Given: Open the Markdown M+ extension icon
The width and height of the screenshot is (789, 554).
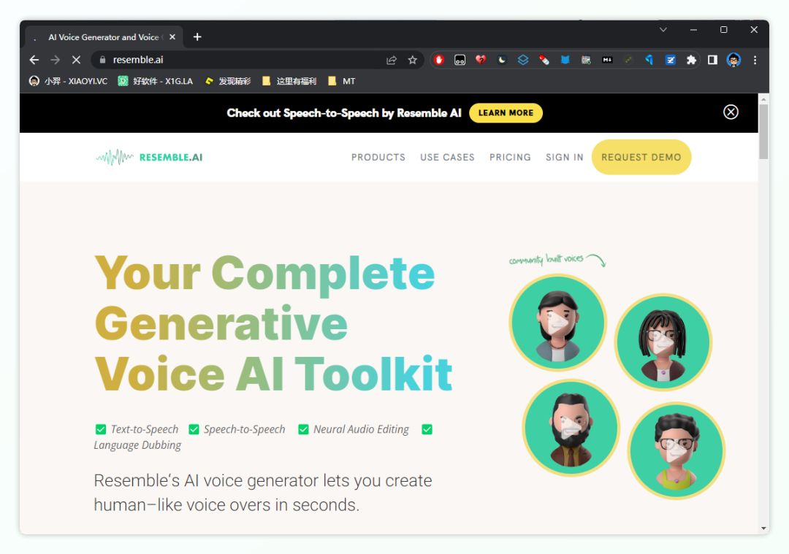Looking at the screenshot, I should (606, 60).
